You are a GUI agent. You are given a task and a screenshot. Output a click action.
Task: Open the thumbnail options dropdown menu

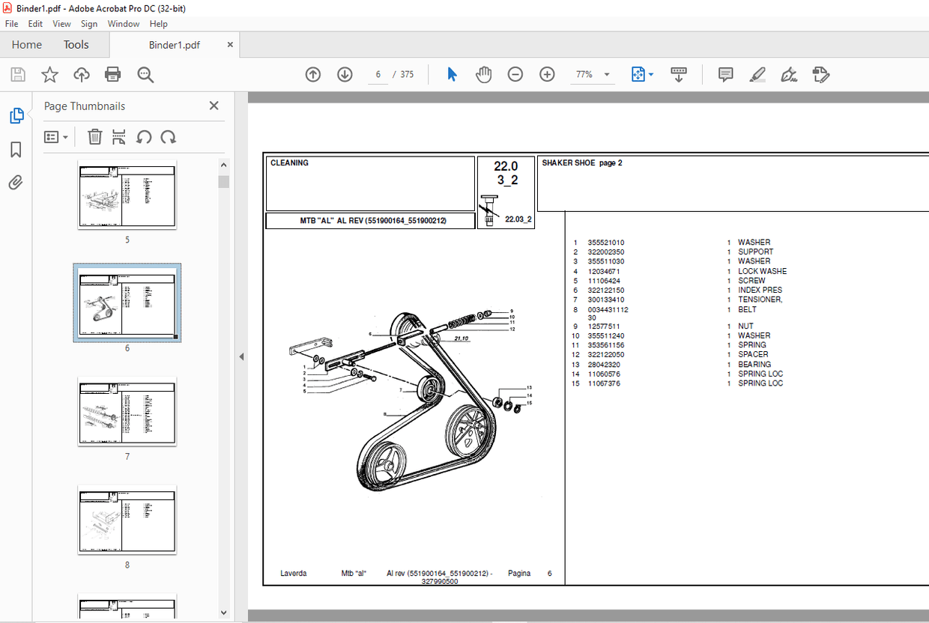click(55, 136)
